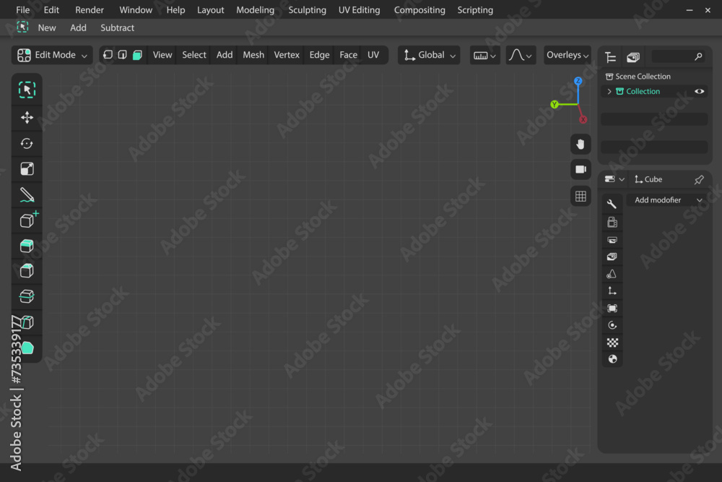Click the outliner view layer icon

(x=633, y=57)
